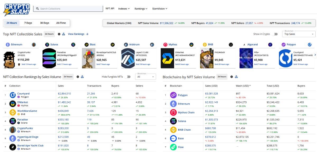Viewport: 317px width, 153px height.
Task: Click the Blast chain icon in sales carousel
Action: [x=86, y=45]
